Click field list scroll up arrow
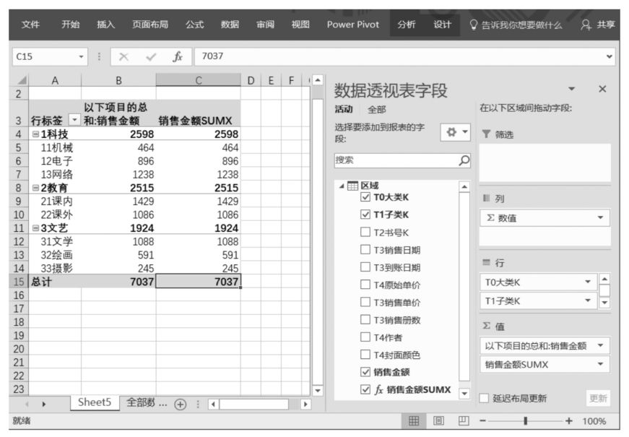 [x=464, y=187]
